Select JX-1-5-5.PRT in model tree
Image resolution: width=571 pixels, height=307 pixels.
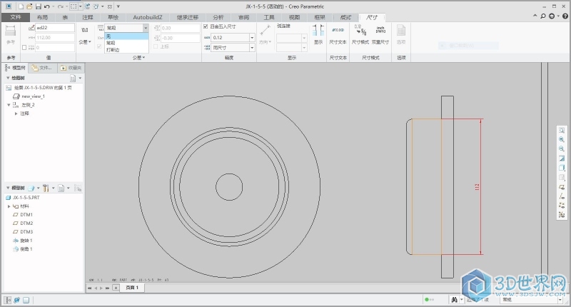(x=26, y=197)
